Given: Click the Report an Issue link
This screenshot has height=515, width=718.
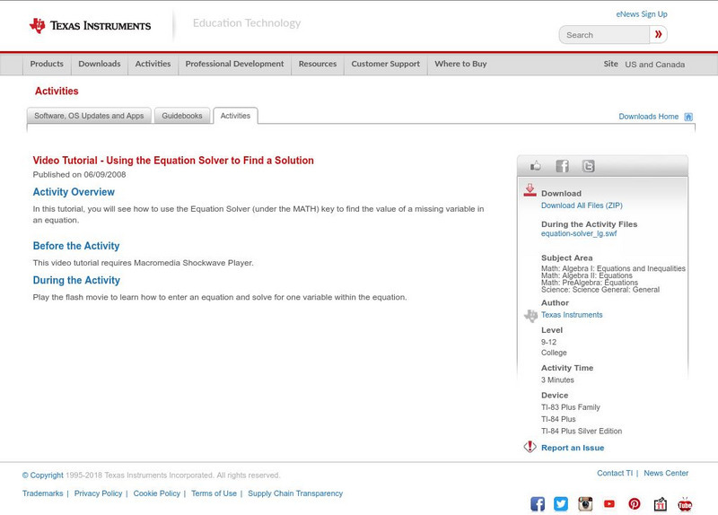Looking at the screenshot, I should pos(573,448).
